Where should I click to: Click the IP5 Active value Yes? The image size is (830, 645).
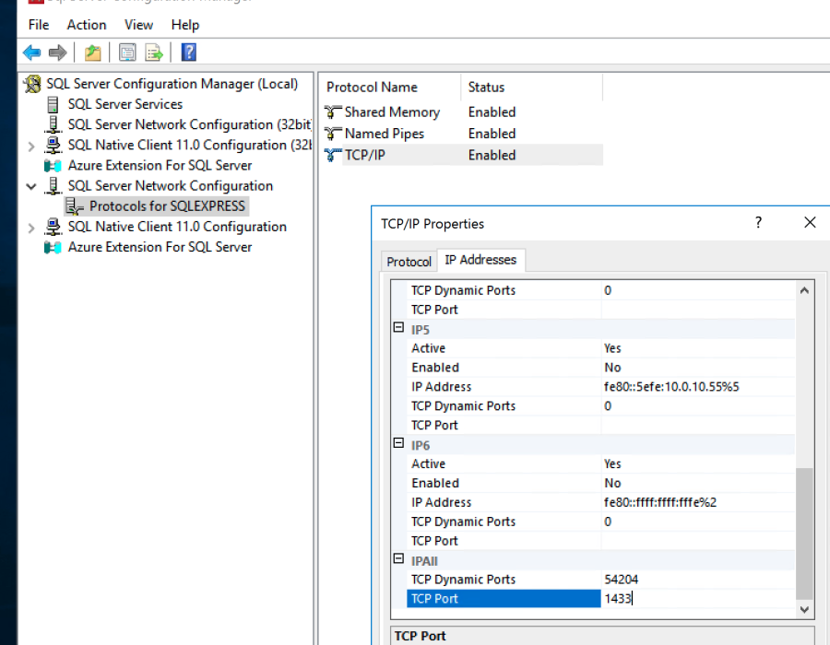612,348
